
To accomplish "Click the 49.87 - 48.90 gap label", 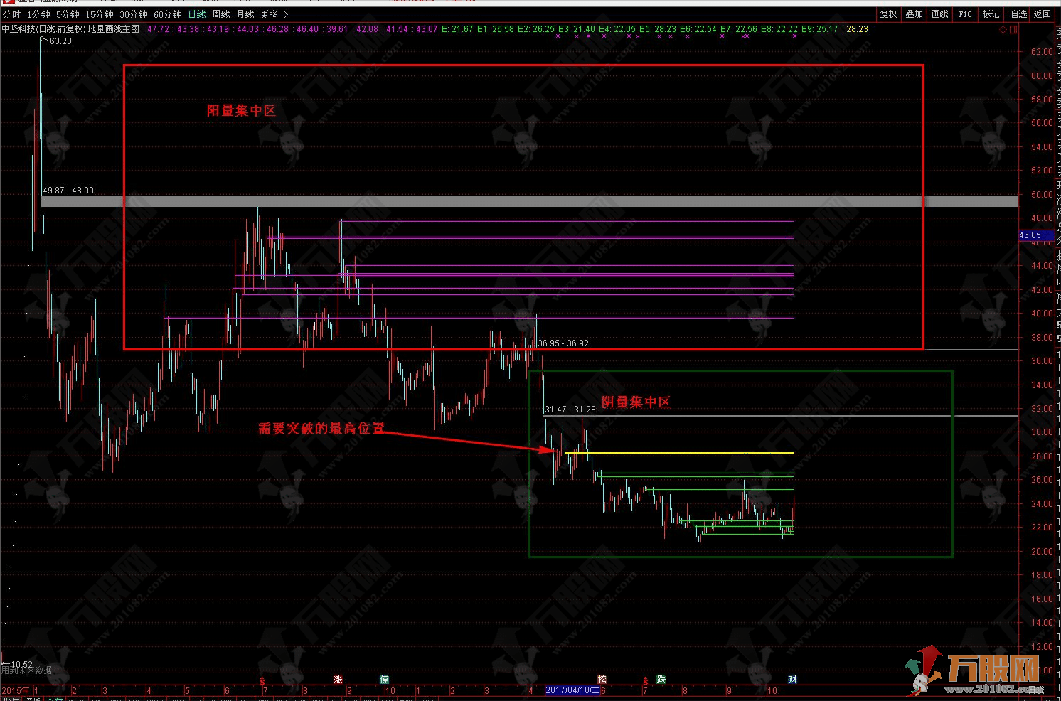I will pyautogui.click(x=68, y=191).
